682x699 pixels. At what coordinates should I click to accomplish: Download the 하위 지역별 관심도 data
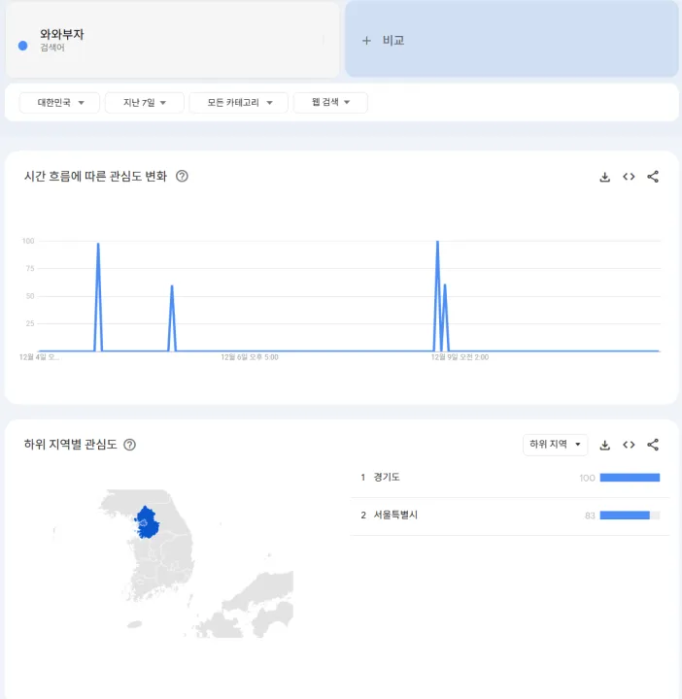tap(604, 445)
